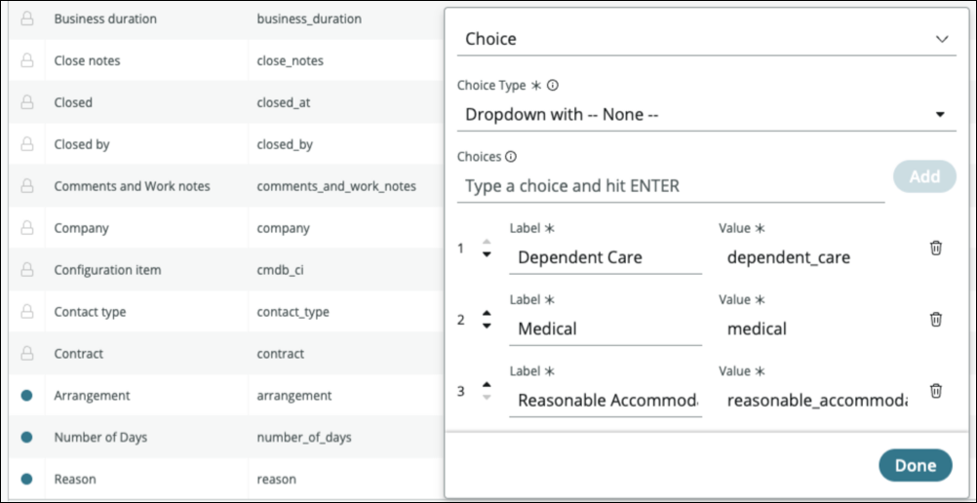Expand the Choice Type dropdown

click(x=706, y=114)
